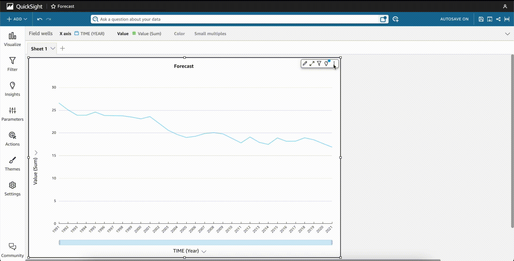The image size is (514, 261).
Task: Open the Visualize panel
Action: pyautogui.click(x=12, y=39)
